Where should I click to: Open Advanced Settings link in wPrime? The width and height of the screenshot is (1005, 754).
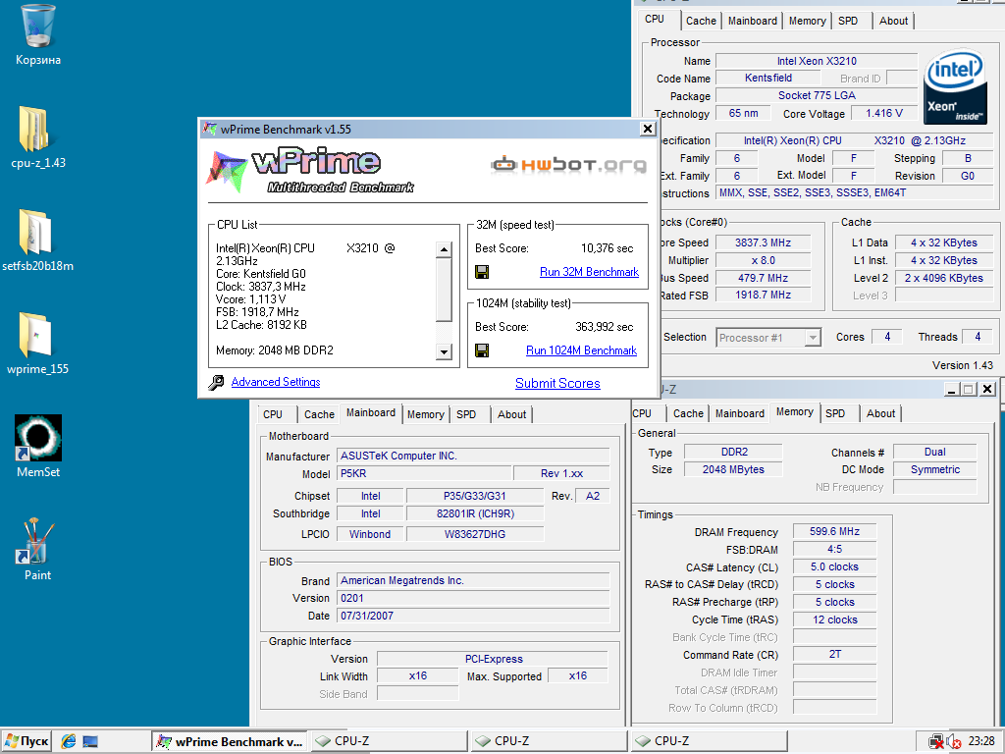click(x=276, y=382)
